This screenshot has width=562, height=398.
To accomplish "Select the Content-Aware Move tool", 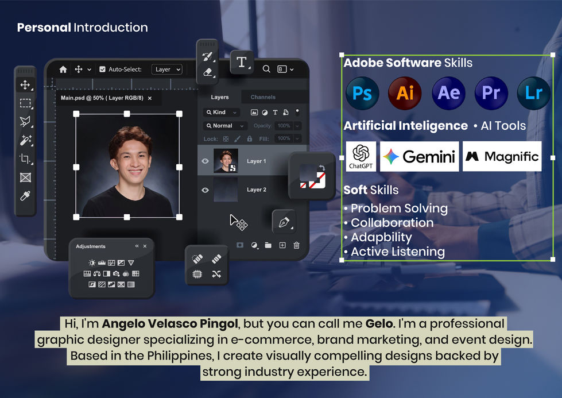I will click(x=216, y=275).
